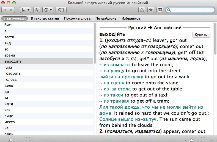Switch to 'Похожие слова' tab

[77, 18]
